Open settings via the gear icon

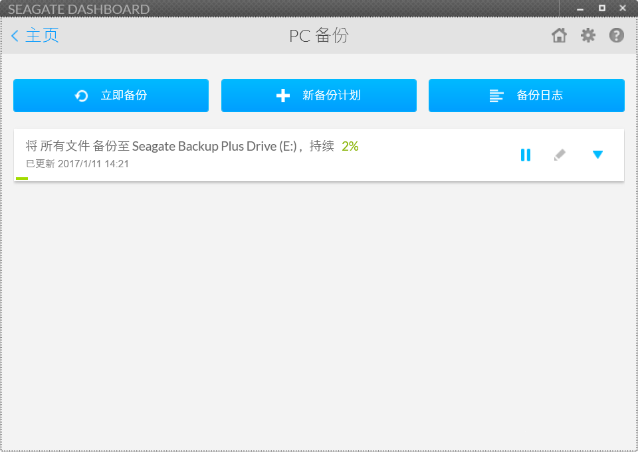point(588,36)
